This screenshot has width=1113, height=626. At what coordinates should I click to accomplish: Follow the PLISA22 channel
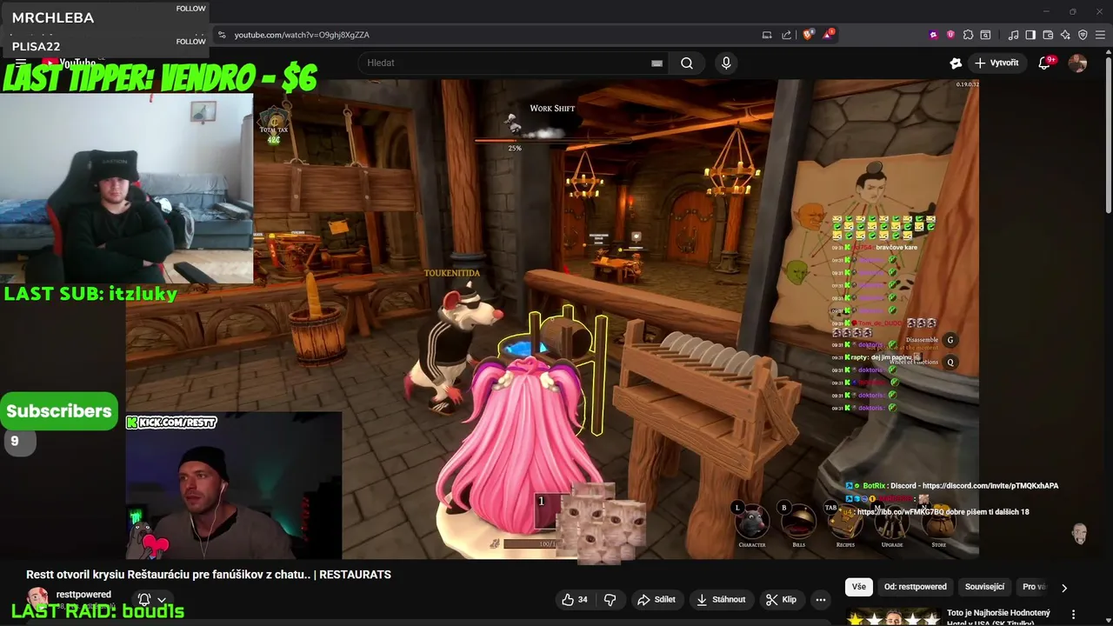point(191,41)
